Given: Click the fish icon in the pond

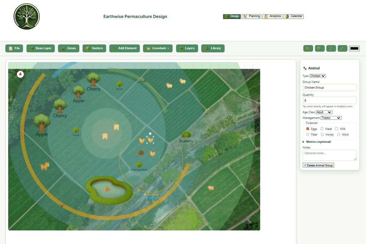Looking at the screenshot, I should [x=107, y=189].
